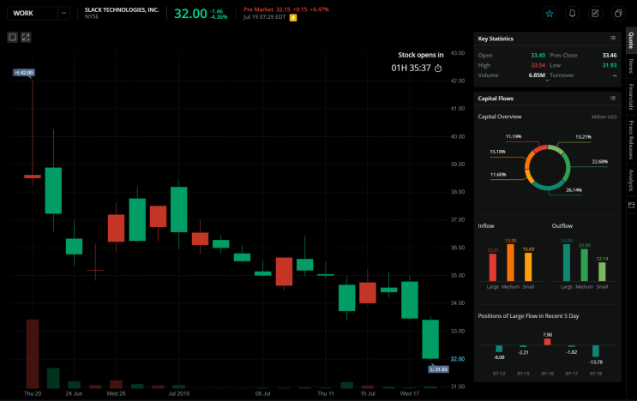Image resolution: width=637 pixels, height=401 pixels.
Task: Open price alerts bell icon
Action: coord(572,14)
